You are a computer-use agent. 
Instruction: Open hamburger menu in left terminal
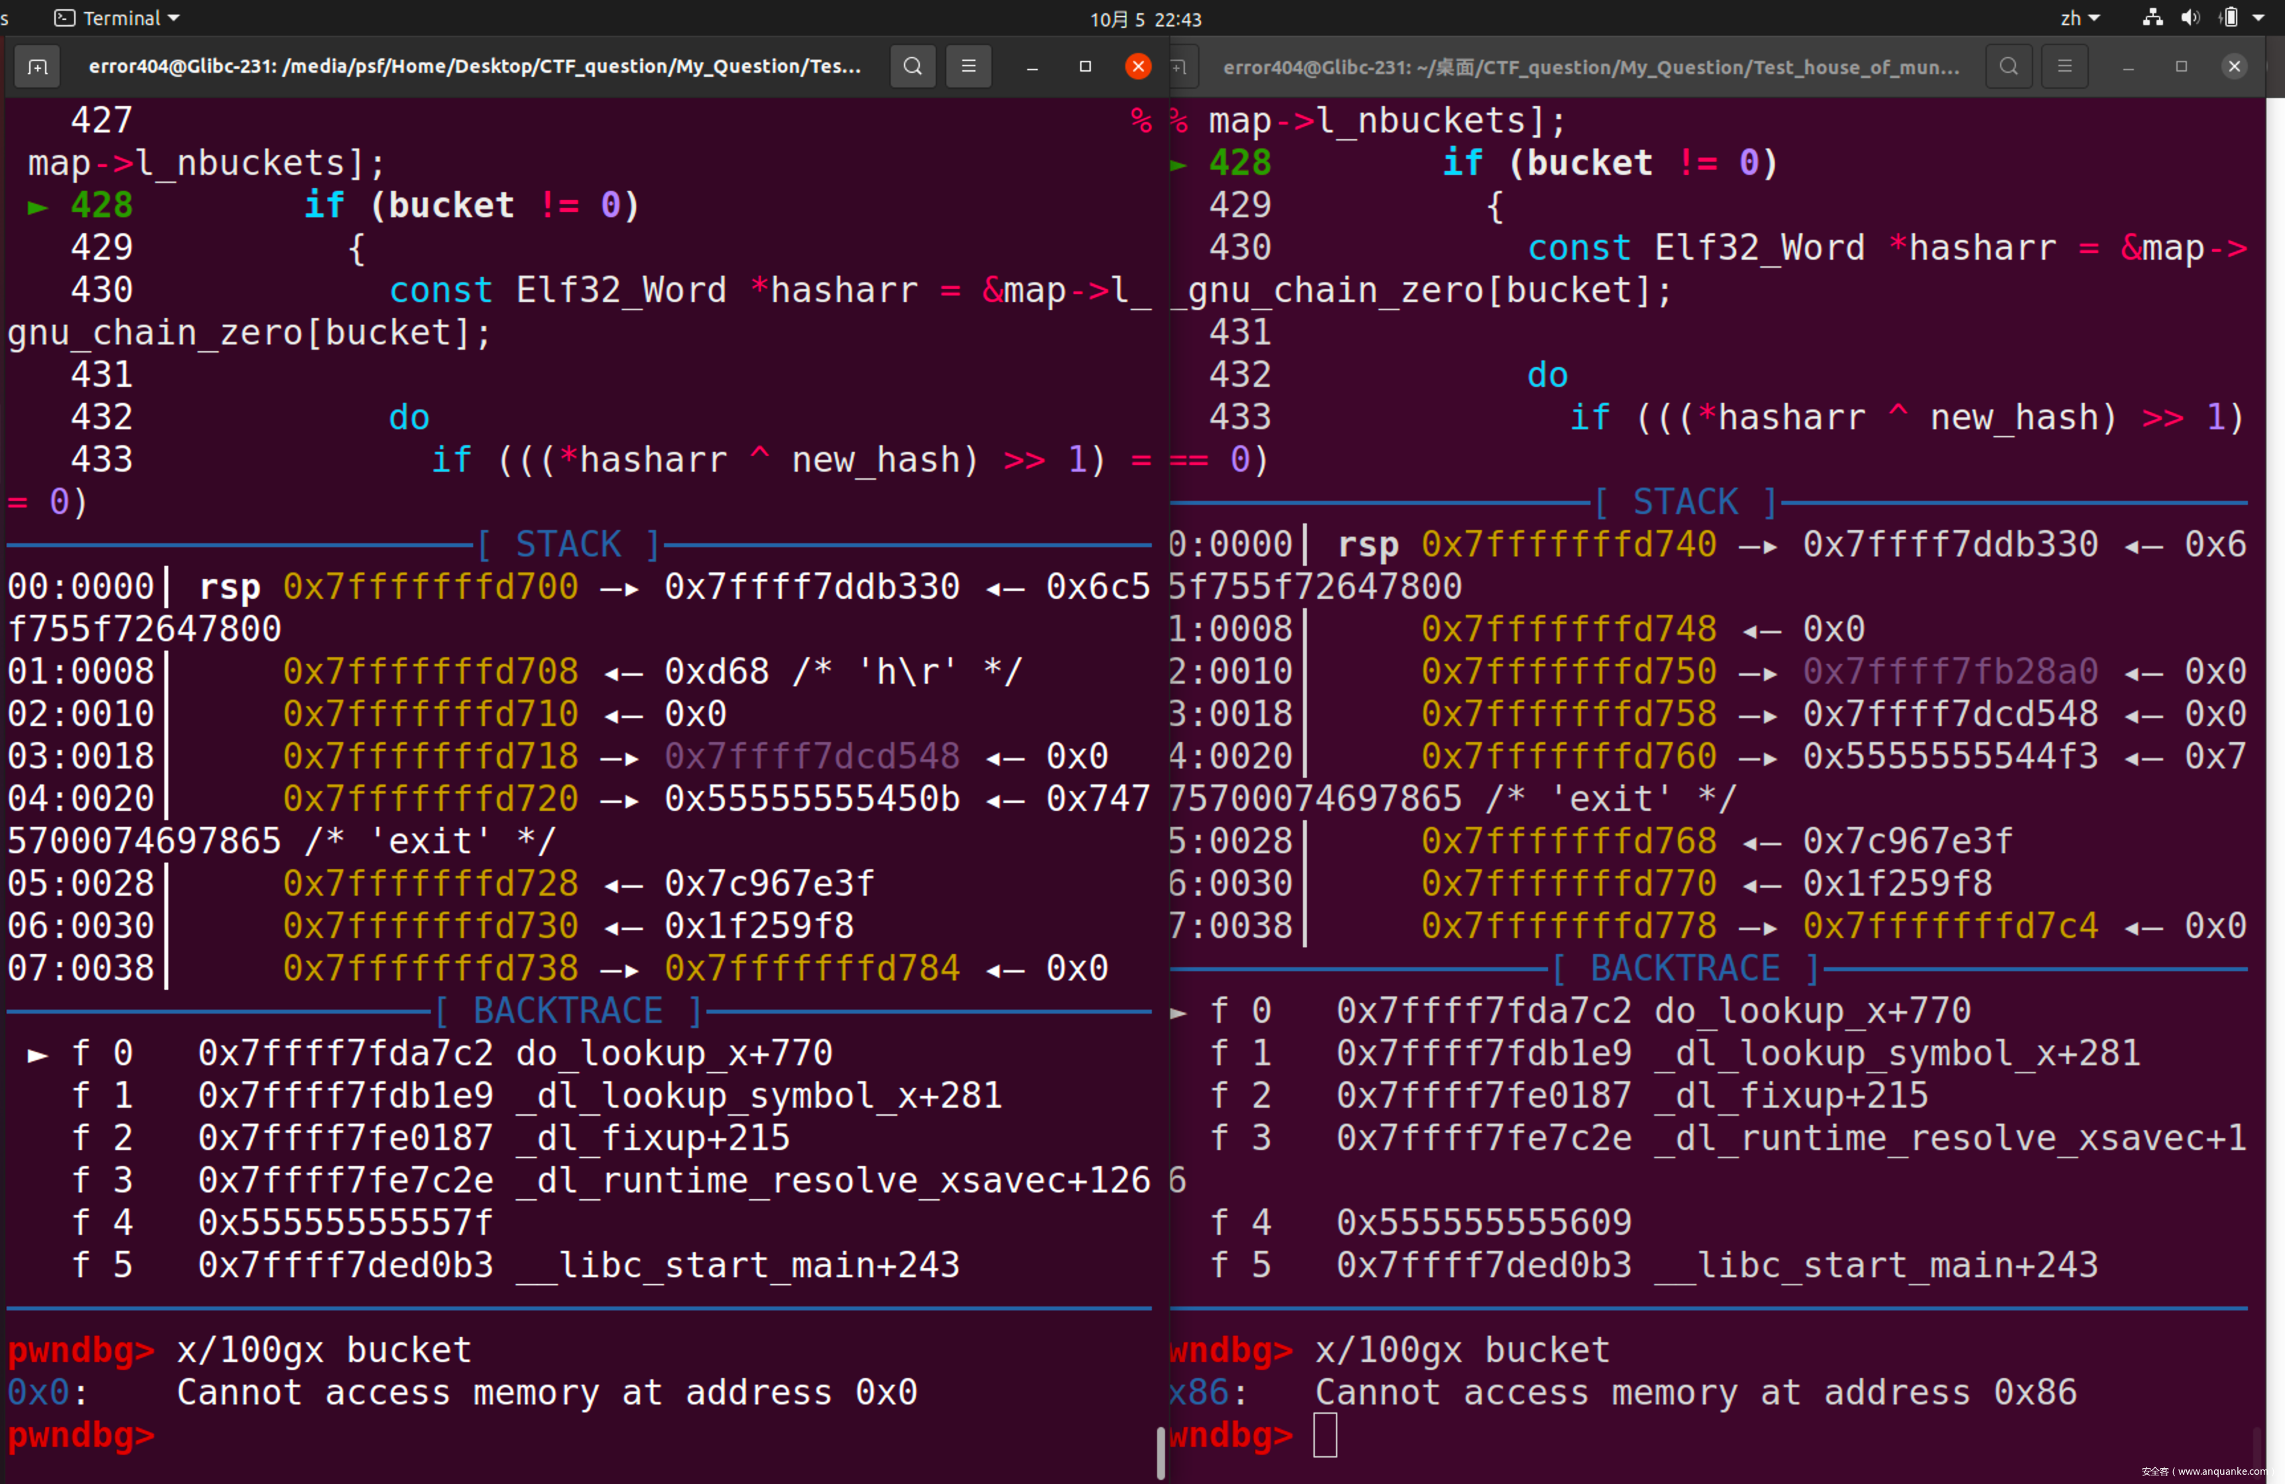click(968, 66)
